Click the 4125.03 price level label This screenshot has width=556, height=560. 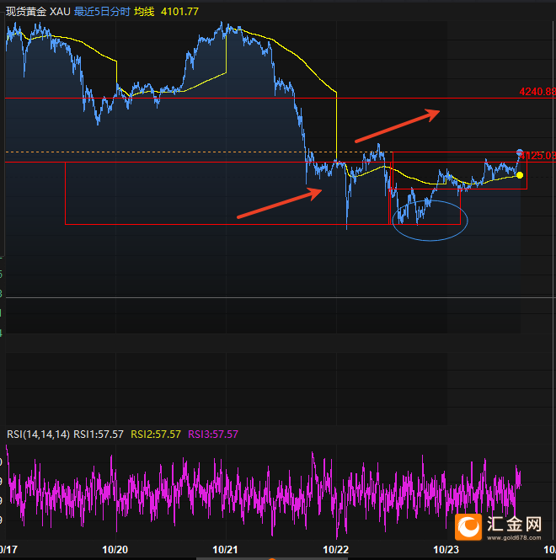click(537, 156)
